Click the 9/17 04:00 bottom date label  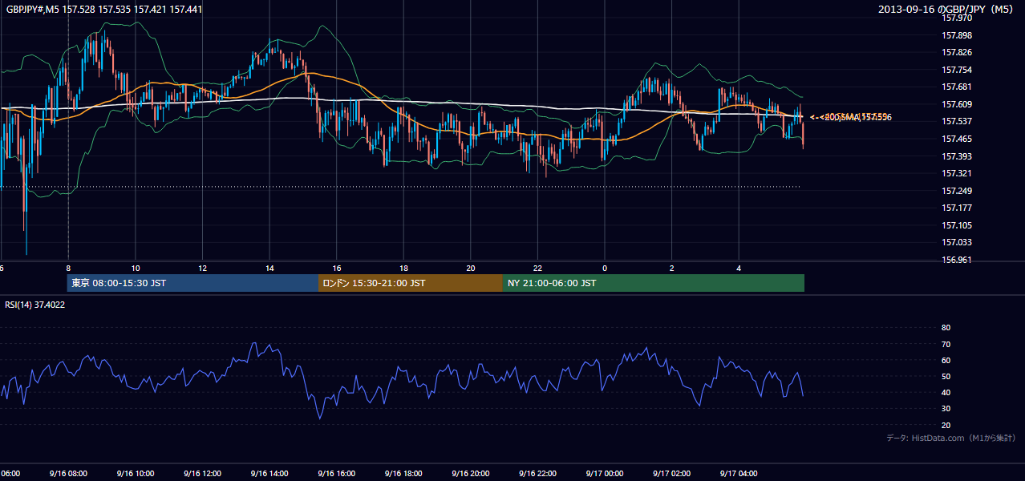click(x=739, y=473)
